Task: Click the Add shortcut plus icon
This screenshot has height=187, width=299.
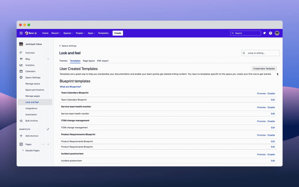Action: click(21, 136)
